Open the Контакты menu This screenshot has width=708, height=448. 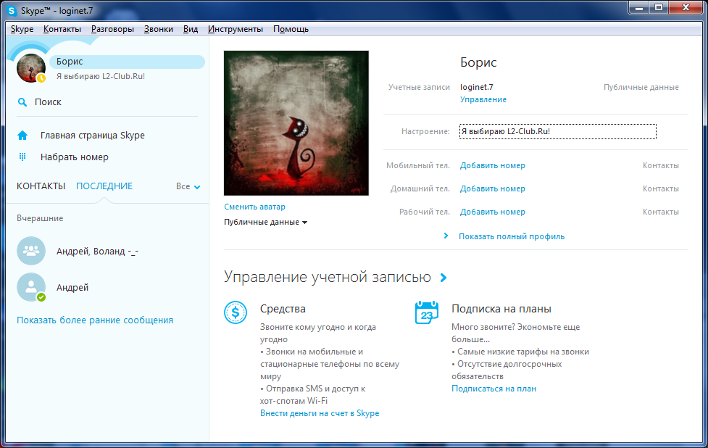(x=62, y=29)
